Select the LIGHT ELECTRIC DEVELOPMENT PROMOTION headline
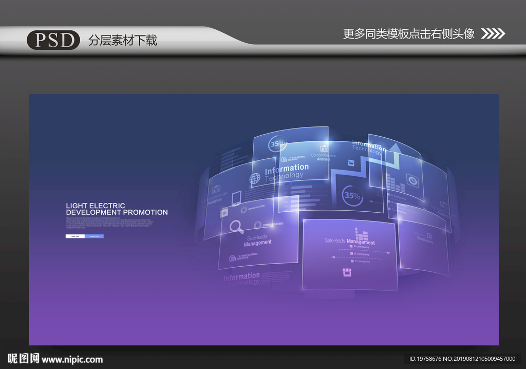This screenshot has width=526, height=369. click(117, 209)
